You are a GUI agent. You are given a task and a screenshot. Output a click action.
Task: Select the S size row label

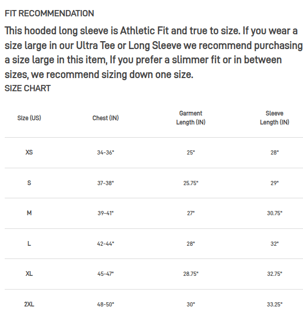(29, 182)
